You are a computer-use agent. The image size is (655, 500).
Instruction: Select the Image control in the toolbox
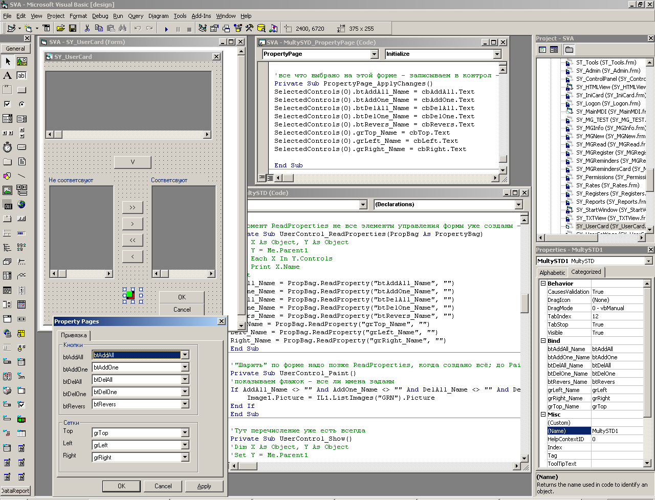click(7, 190)
